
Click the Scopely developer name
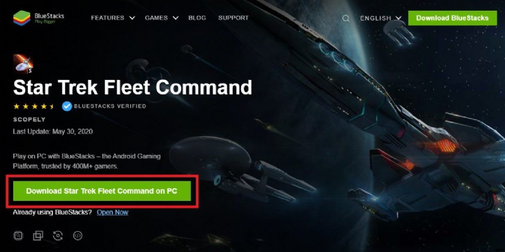[29, 120]
